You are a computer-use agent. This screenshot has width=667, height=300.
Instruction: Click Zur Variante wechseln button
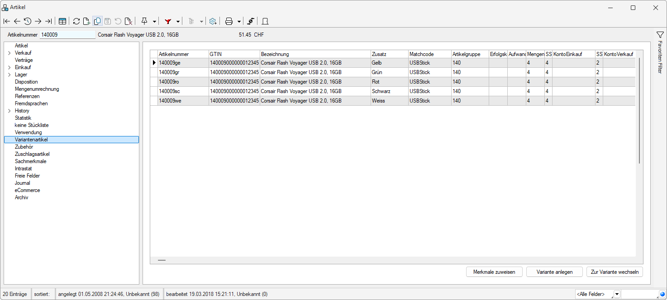[615, 272]
